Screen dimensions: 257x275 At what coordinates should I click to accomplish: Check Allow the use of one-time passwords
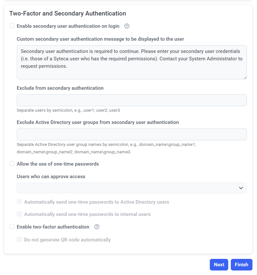point(12,164)
